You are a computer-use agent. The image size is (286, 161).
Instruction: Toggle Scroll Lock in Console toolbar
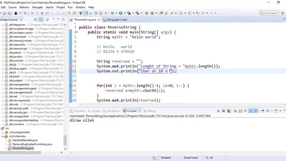tap(240, 111)
